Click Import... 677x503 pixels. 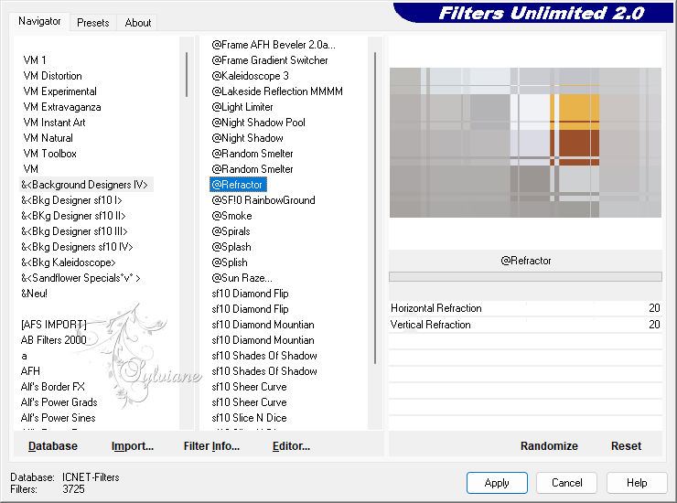[x=132, y=446]
